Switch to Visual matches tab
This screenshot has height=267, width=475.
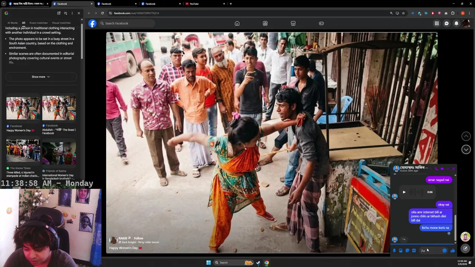[61, 23]
